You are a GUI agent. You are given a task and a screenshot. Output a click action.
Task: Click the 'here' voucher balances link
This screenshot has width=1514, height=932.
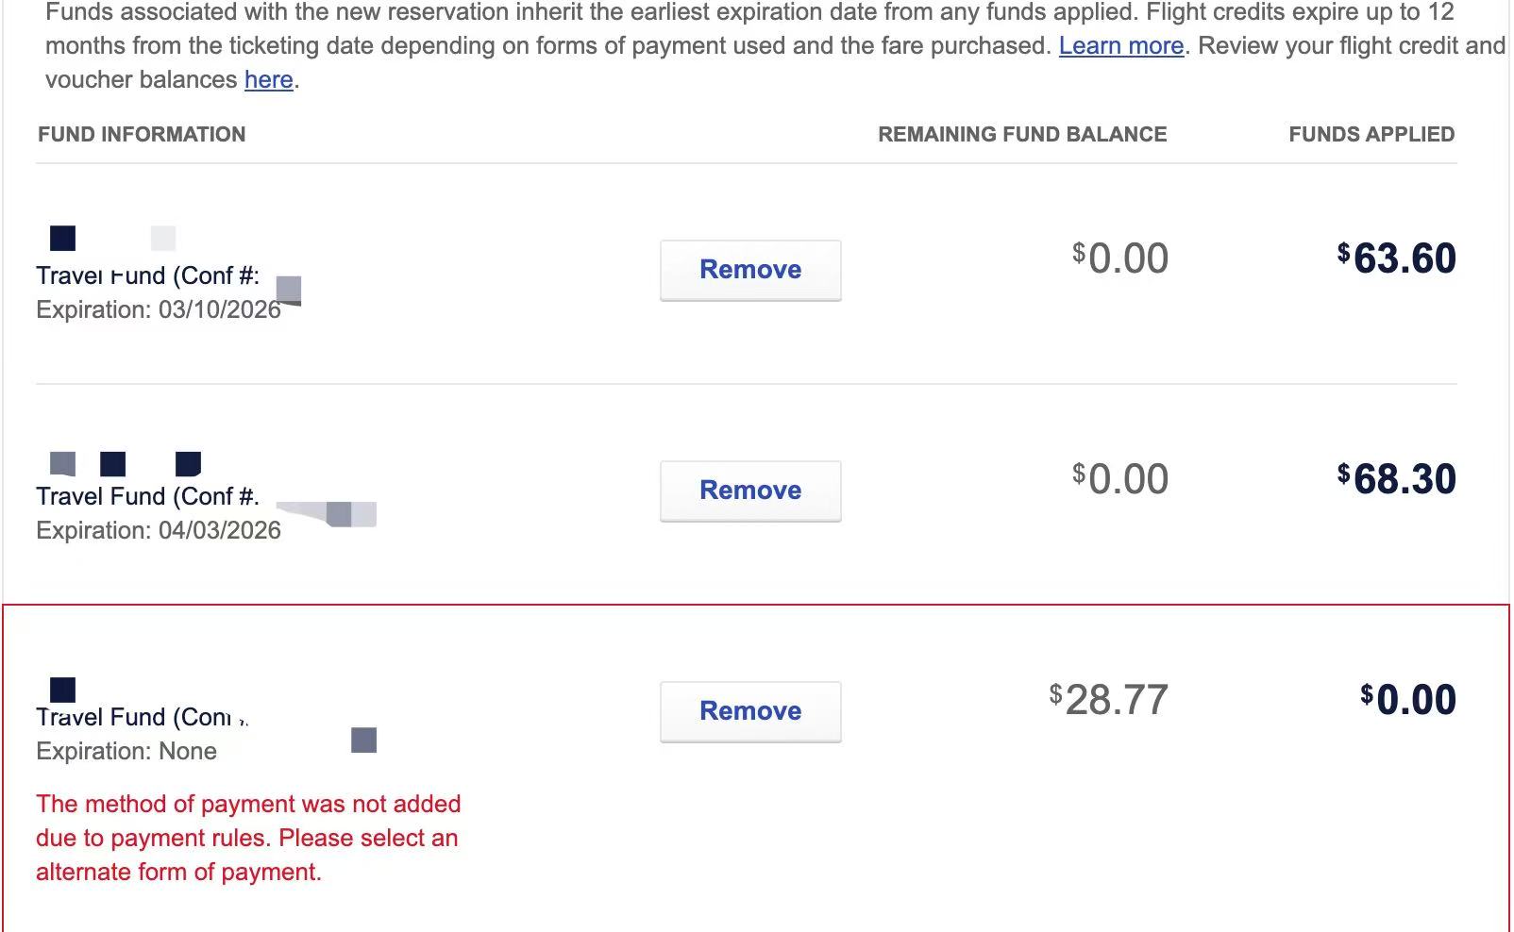tap(268, 80)
